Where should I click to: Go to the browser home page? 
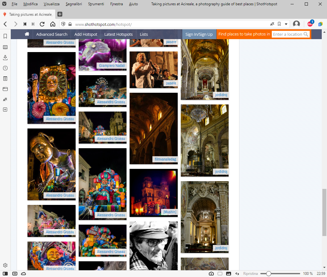tap(53, 24)
